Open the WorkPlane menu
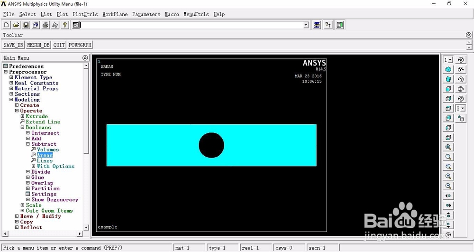Image resolution: width=474 pixels, height=252 pixels. pos(115,14)
